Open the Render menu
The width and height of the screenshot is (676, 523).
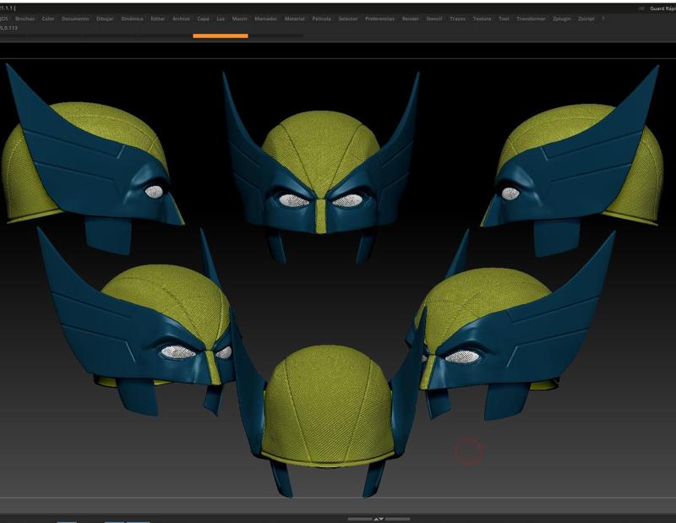411,19
